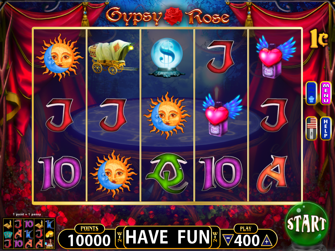
Task: Click the purple 10 symbol in first reel
Action: click(x=60, y=173)
